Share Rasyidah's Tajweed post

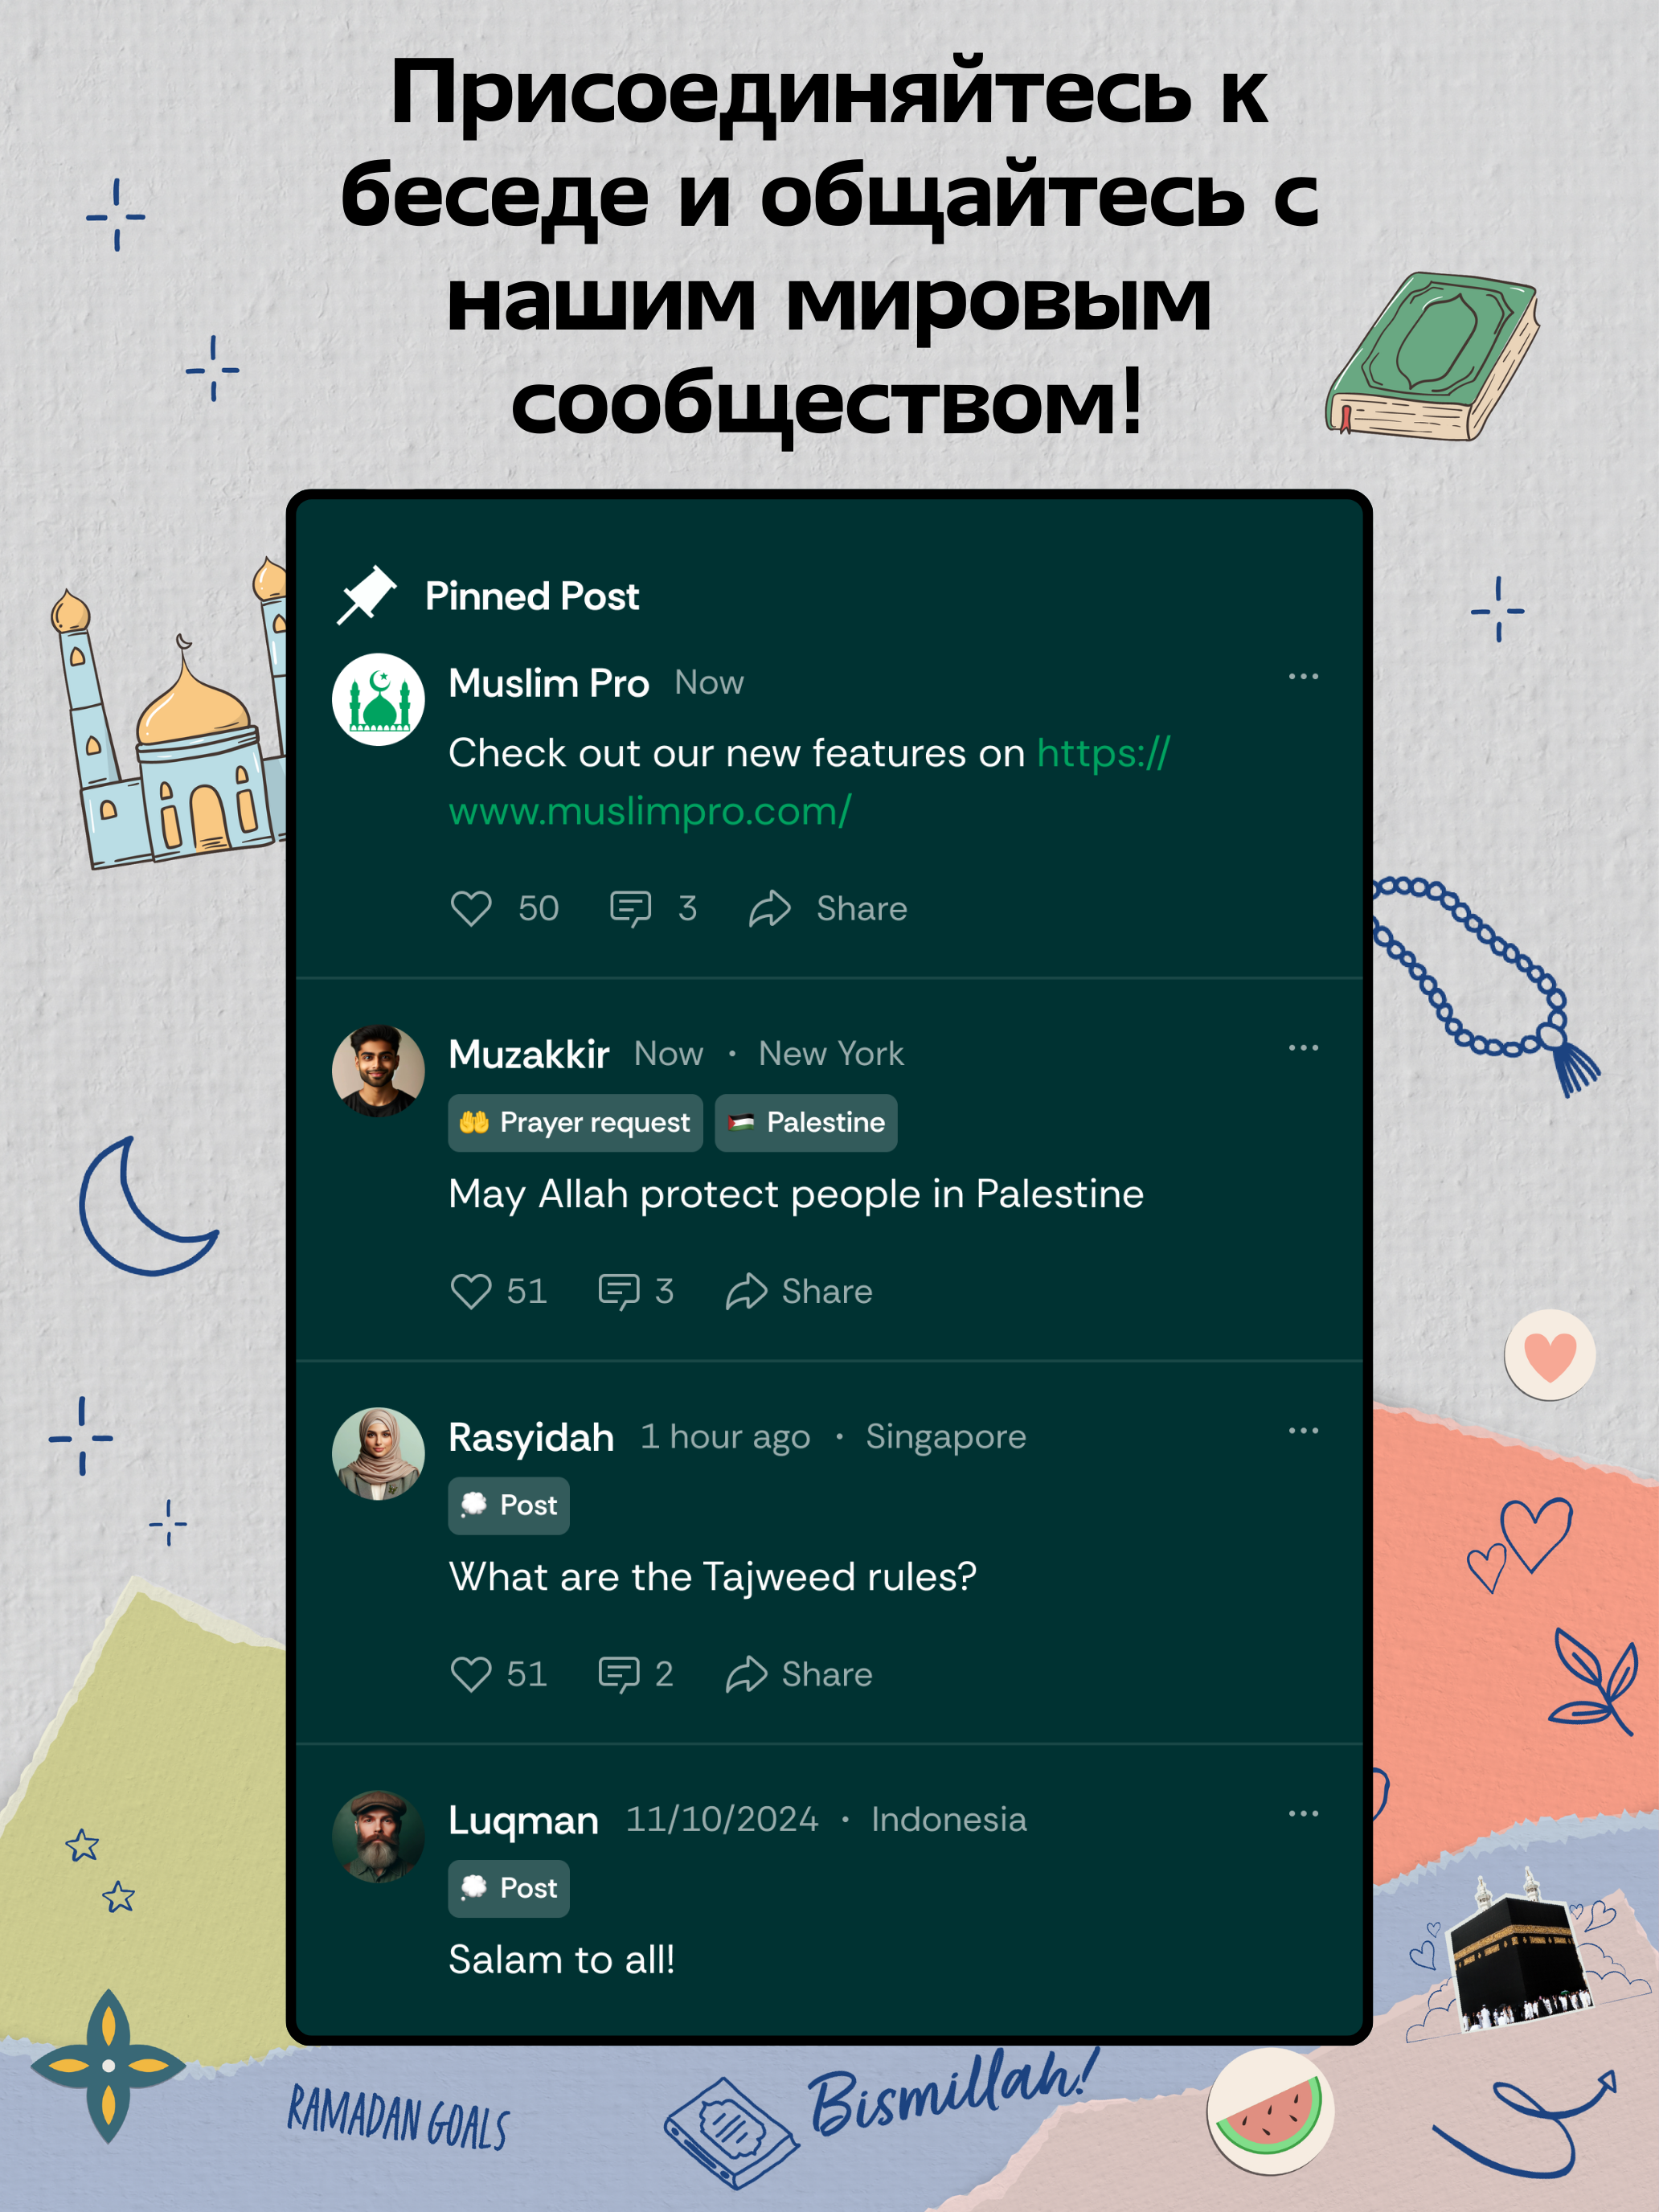799,1674
